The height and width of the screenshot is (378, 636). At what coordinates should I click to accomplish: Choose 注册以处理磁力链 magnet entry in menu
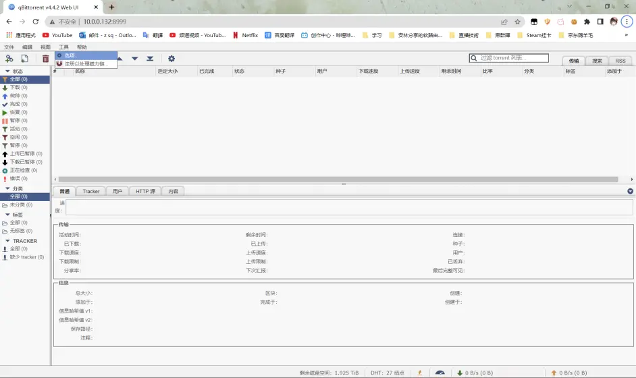[x=86, y=63]
